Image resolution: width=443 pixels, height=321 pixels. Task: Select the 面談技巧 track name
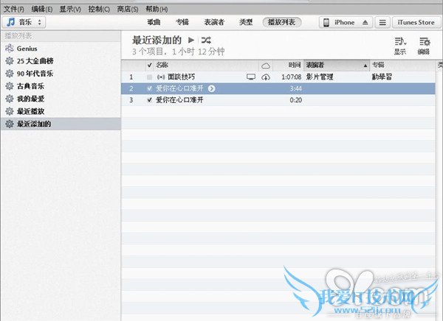point(181,77)
